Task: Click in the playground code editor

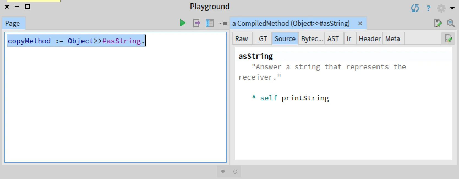Action: [116, 97]
